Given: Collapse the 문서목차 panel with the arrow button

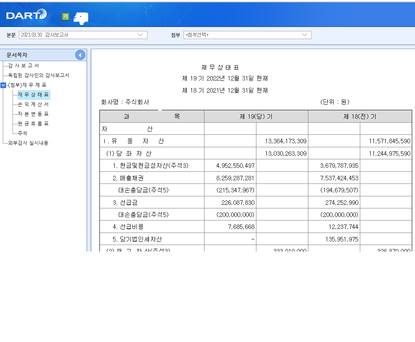Looking at the screenshot, I should click(80, 55).
